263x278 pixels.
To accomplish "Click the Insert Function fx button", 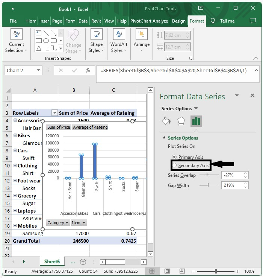I will 88,71.
